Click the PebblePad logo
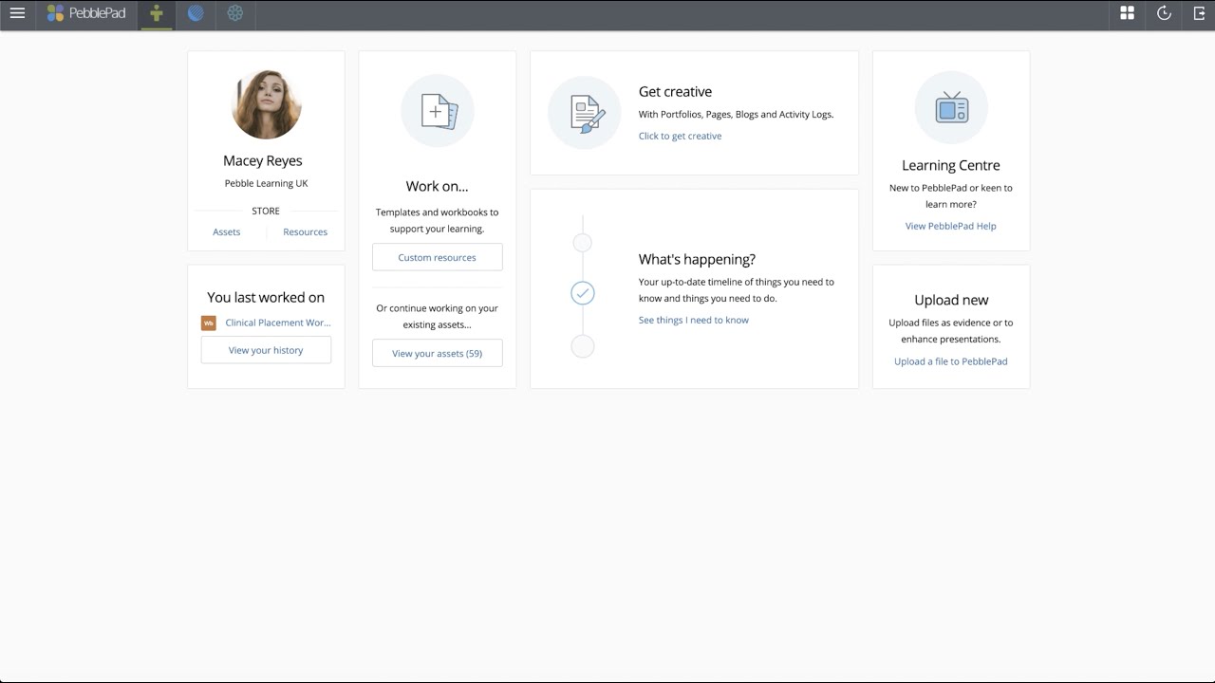The image size is (1215, 683). (x=86, y=13)
